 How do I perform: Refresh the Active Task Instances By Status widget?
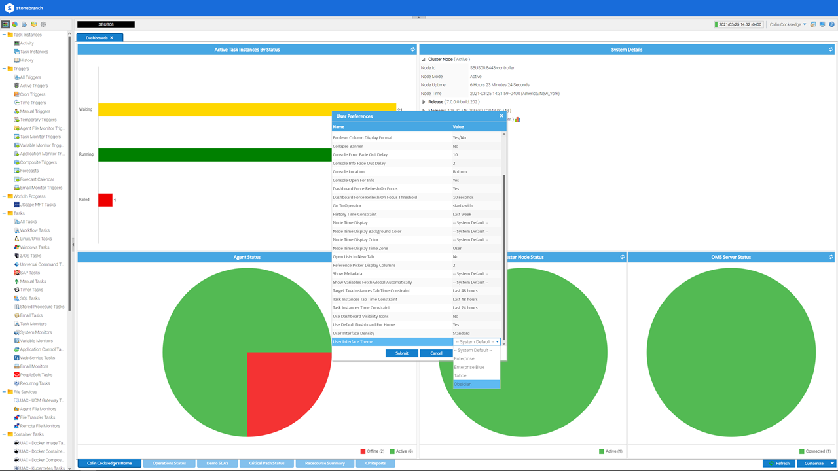tap(412, 50)
